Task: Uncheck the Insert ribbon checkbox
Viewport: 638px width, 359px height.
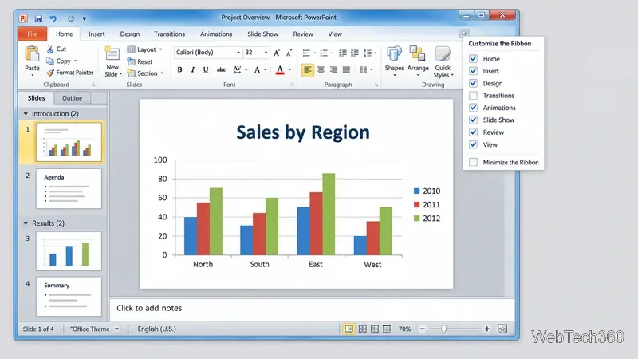Action: coord(473,71)
